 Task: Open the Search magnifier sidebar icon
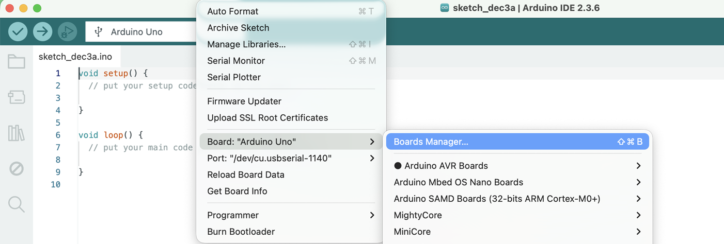[17, 204]
